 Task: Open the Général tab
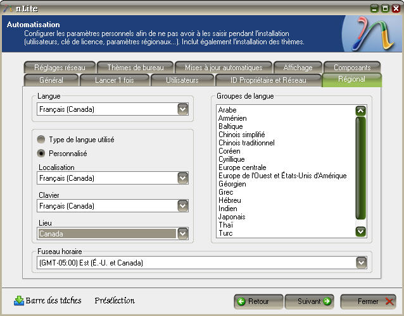51,80
